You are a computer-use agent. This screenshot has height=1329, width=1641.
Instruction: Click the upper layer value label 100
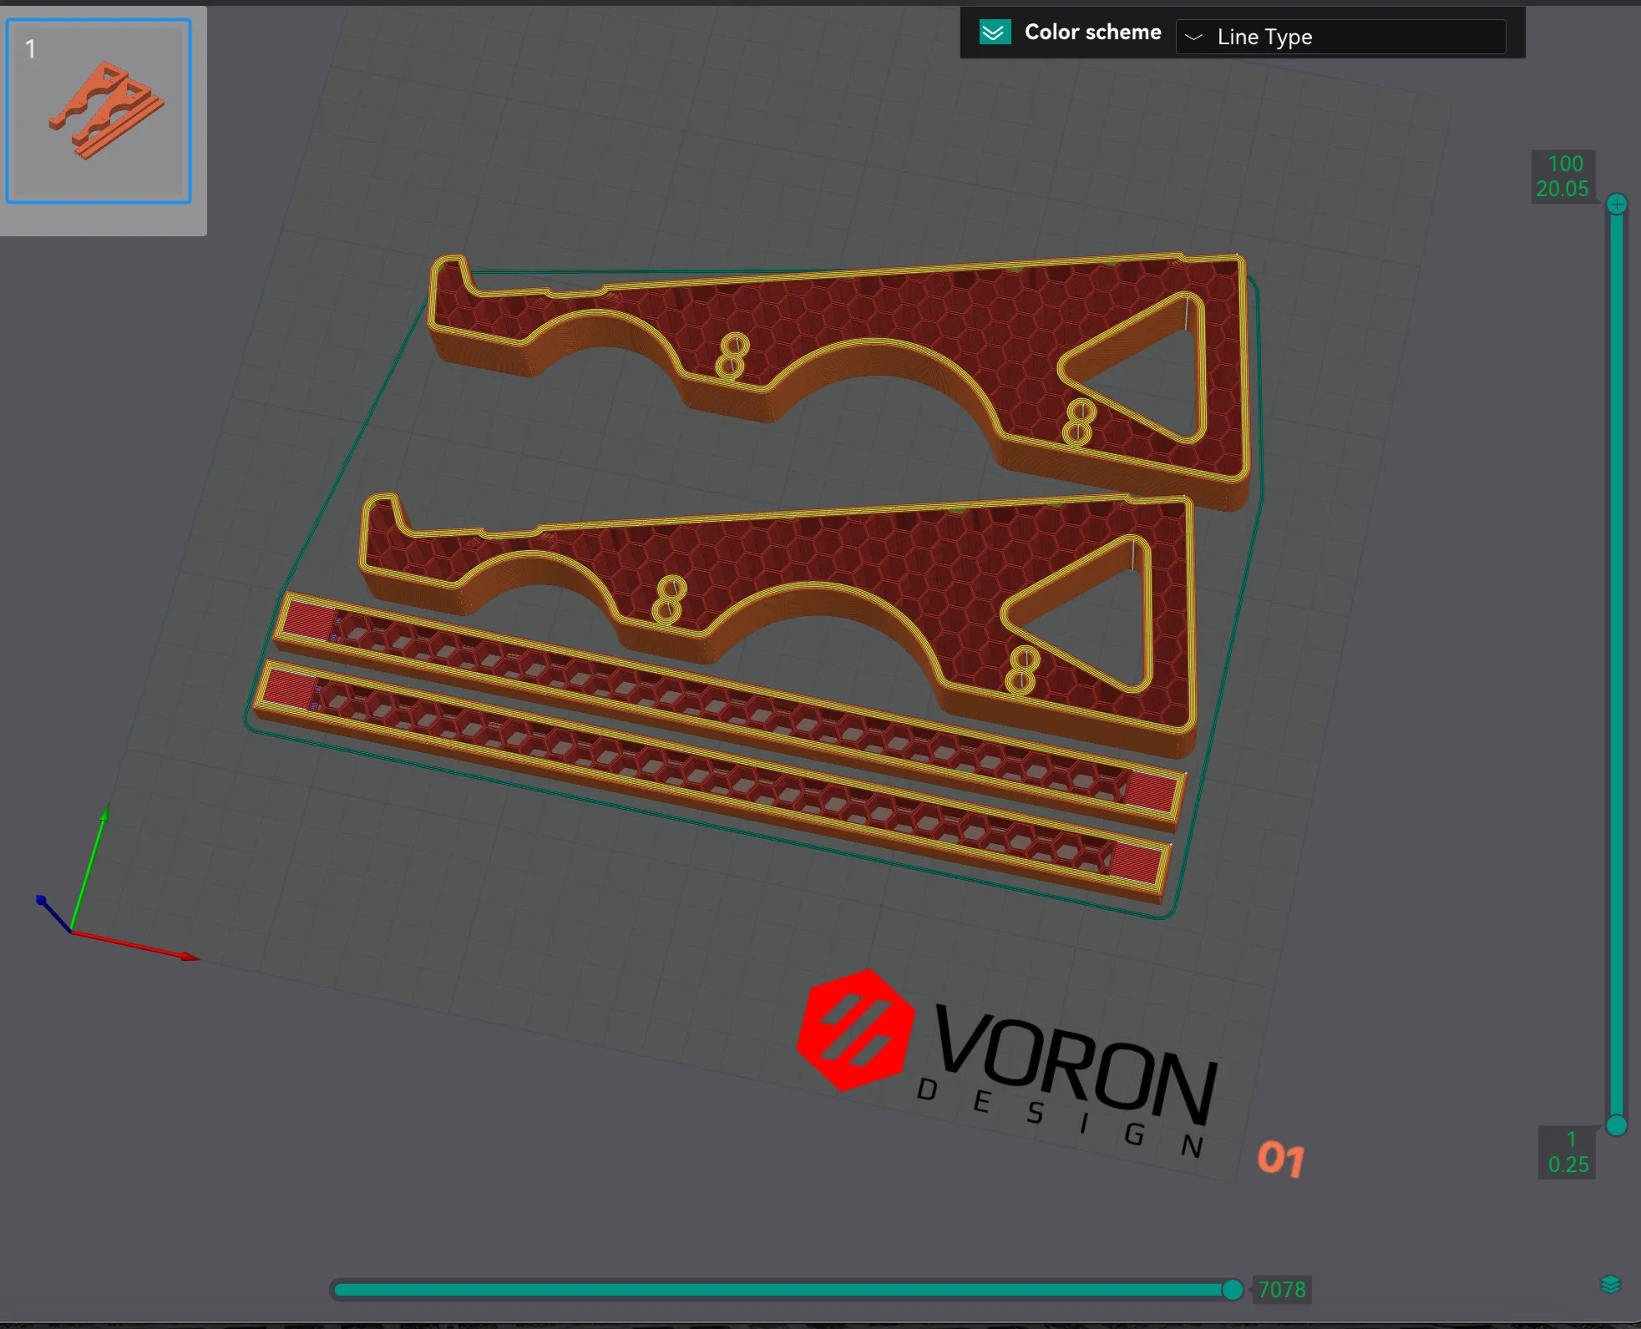coord(1564,164)
